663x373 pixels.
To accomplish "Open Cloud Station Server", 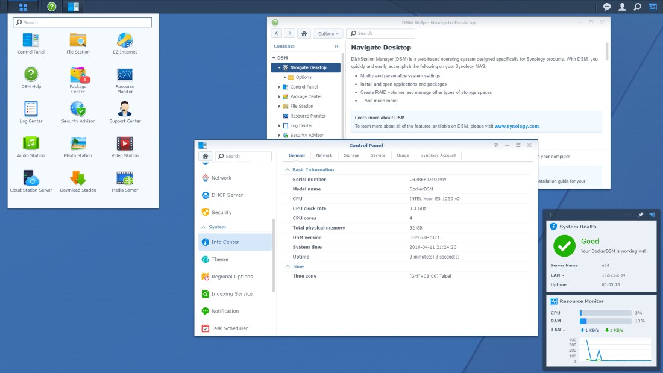I will (x=31, y=181).
